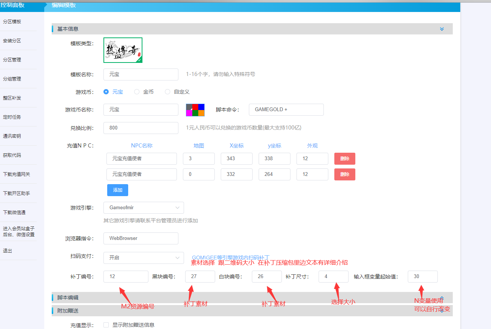Open the 游戏引擎 dropdown showing Gameofmir
This screenshot has height=329, width=491.
(143, 207)
